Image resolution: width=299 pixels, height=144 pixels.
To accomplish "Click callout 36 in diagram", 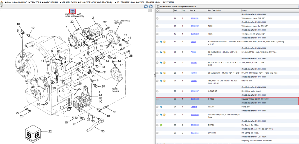I will 71,59.
